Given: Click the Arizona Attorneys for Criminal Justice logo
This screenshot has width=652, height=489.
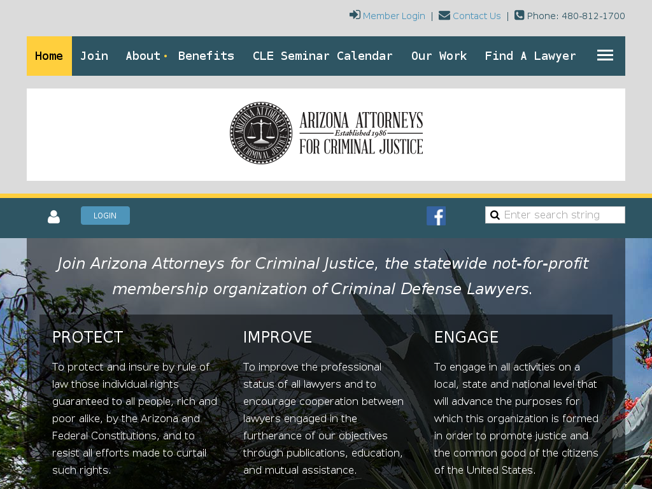Looking at the screenshot, I should (x=327, y=133).
